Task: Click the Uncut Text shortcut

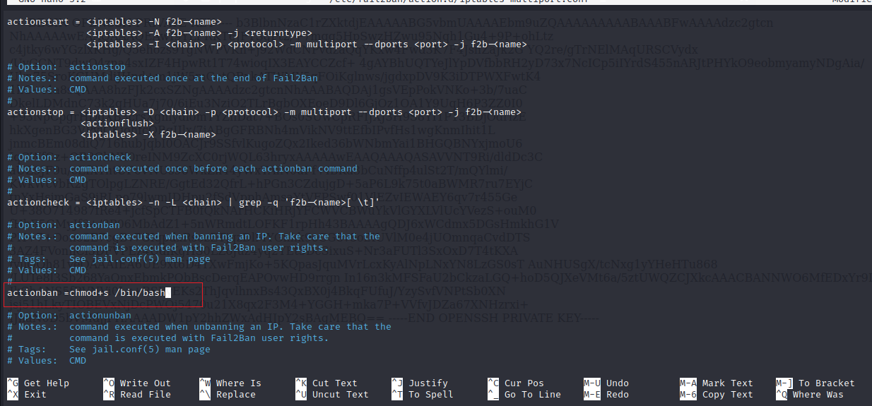Action: click(x=340, y=395)
